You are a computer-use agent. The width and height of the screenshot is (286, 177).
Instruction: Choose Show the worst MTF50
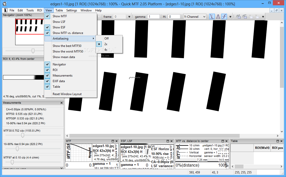(x=71, y=51)
